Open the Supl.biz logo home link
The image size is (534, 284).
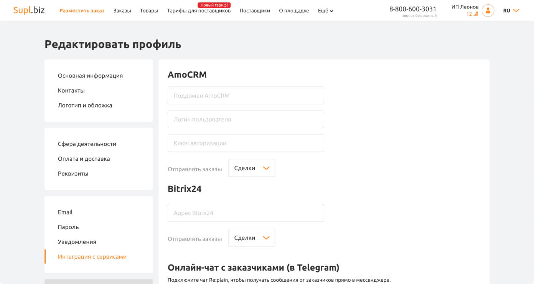pyautogui.click(x=29, y=10)
